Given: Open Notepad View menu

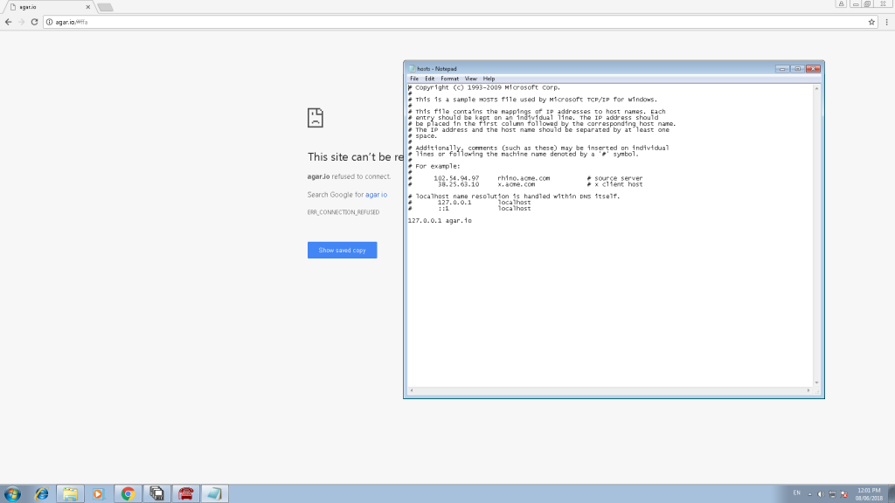Looking at the screenshot, I should (470, 79).
